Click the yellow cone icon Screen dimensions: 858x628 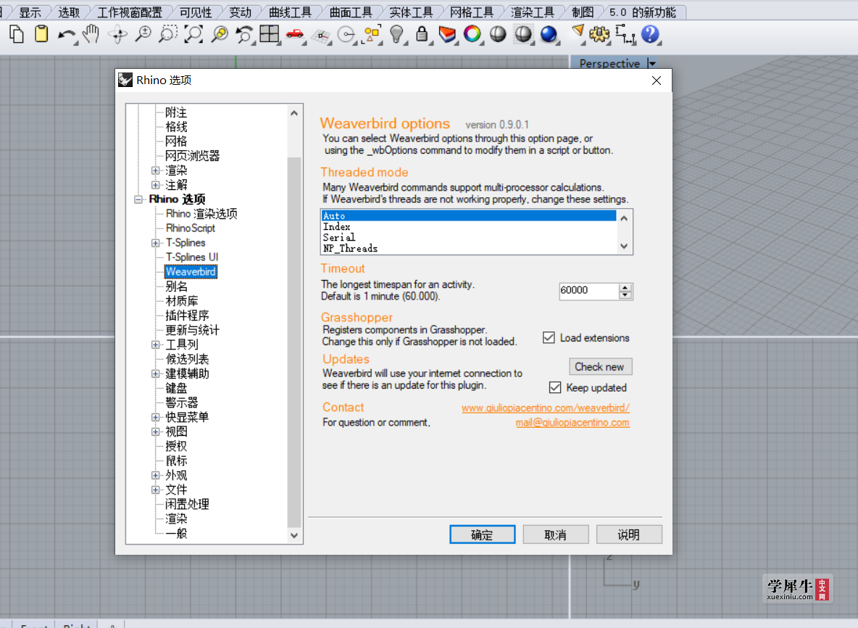tap(578, 33)
